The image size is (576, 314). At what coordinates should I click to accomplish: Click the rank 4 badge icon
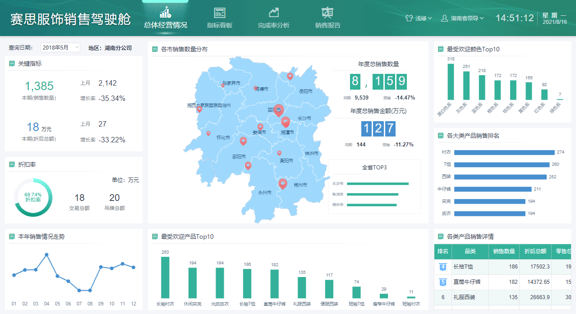(x=443, y=267)
